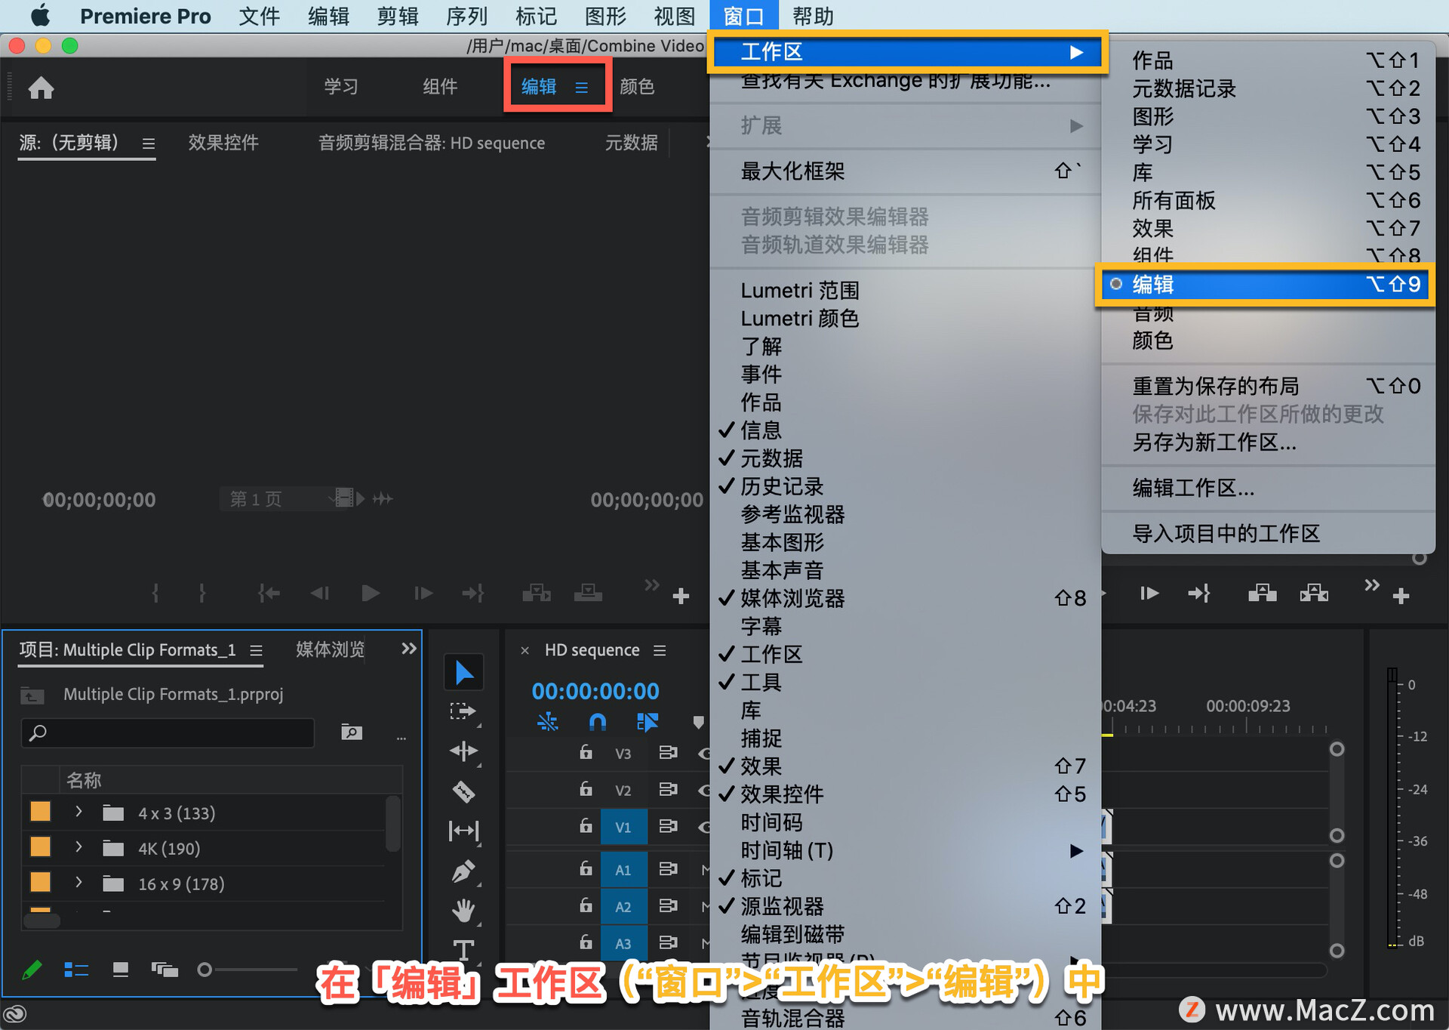Select the Hand tool

pyautogui.click(x=463, y=910)
